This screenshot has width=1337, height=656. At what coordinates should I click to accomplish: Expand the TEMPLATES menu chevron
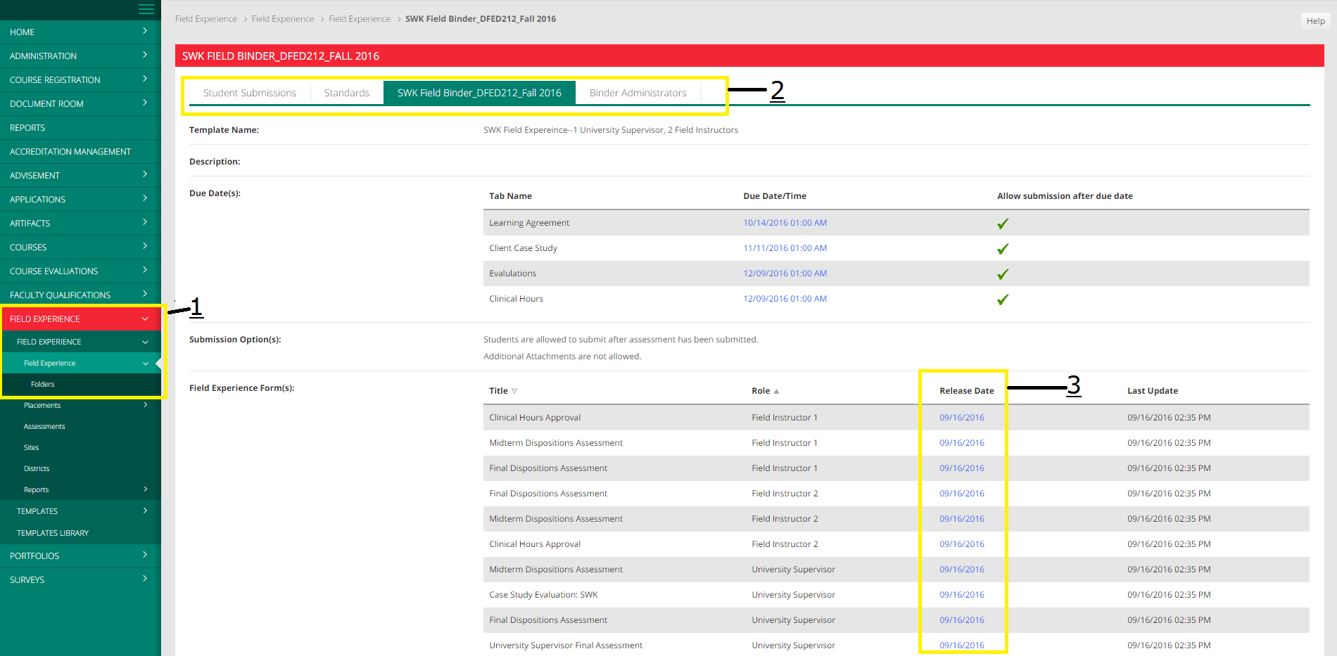point(145,510)
